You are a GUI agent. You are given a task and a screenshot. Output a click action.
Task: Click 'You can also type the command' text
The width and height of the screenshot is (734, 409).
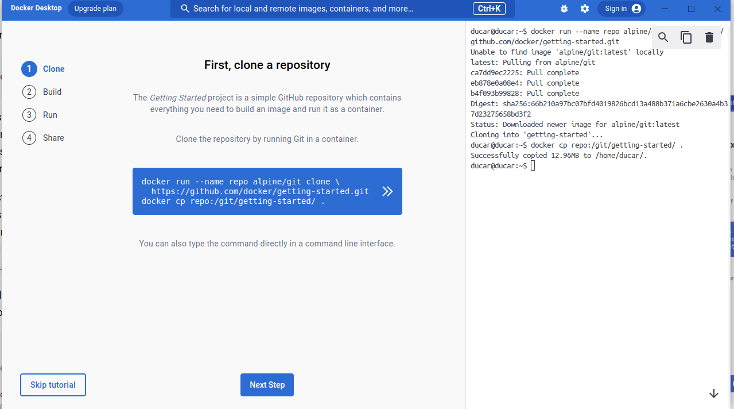click(267, 244)
